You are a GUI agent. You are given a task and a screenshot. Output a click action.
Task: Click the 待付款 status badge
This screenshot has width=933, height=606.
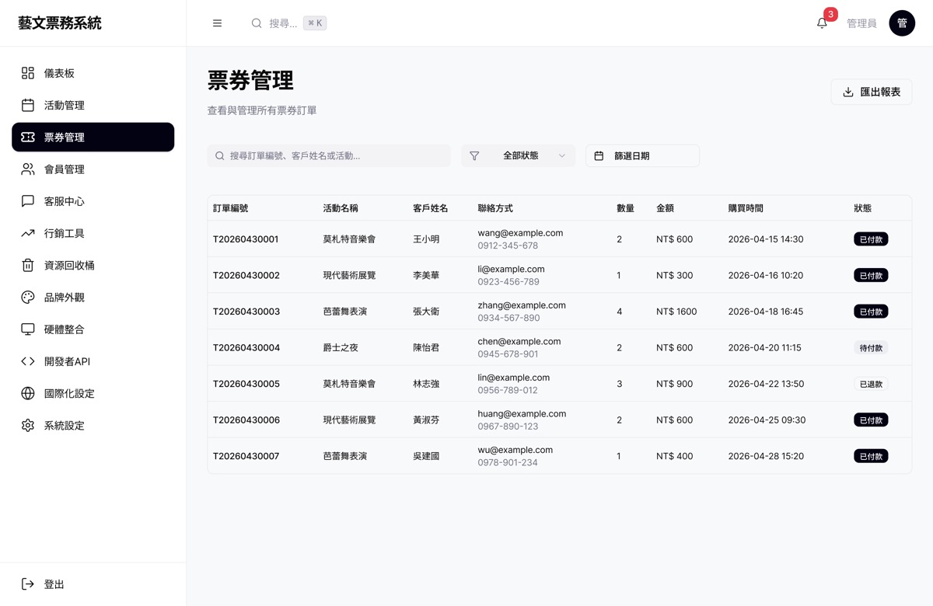pyautogui.click(x=871, y=348)
